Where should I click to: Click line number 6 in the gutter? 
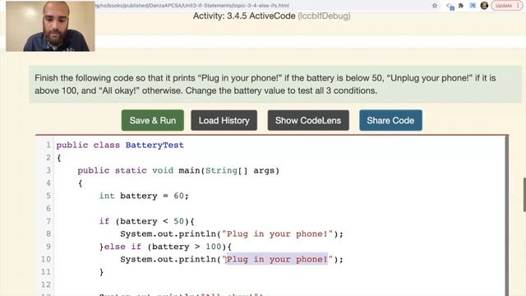pos(48,208)
